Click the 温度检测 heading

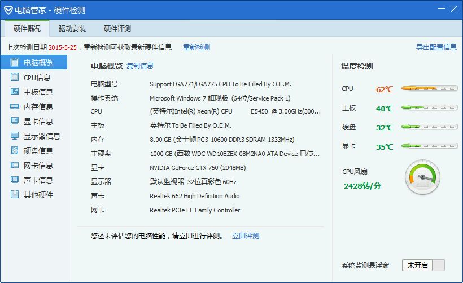(357, 66)
